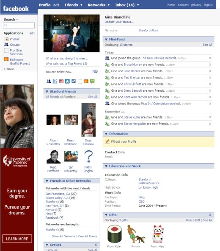
Task: Click the Frontline Slideshow blank icon in sidebar
Action: (x=6, y=51)
